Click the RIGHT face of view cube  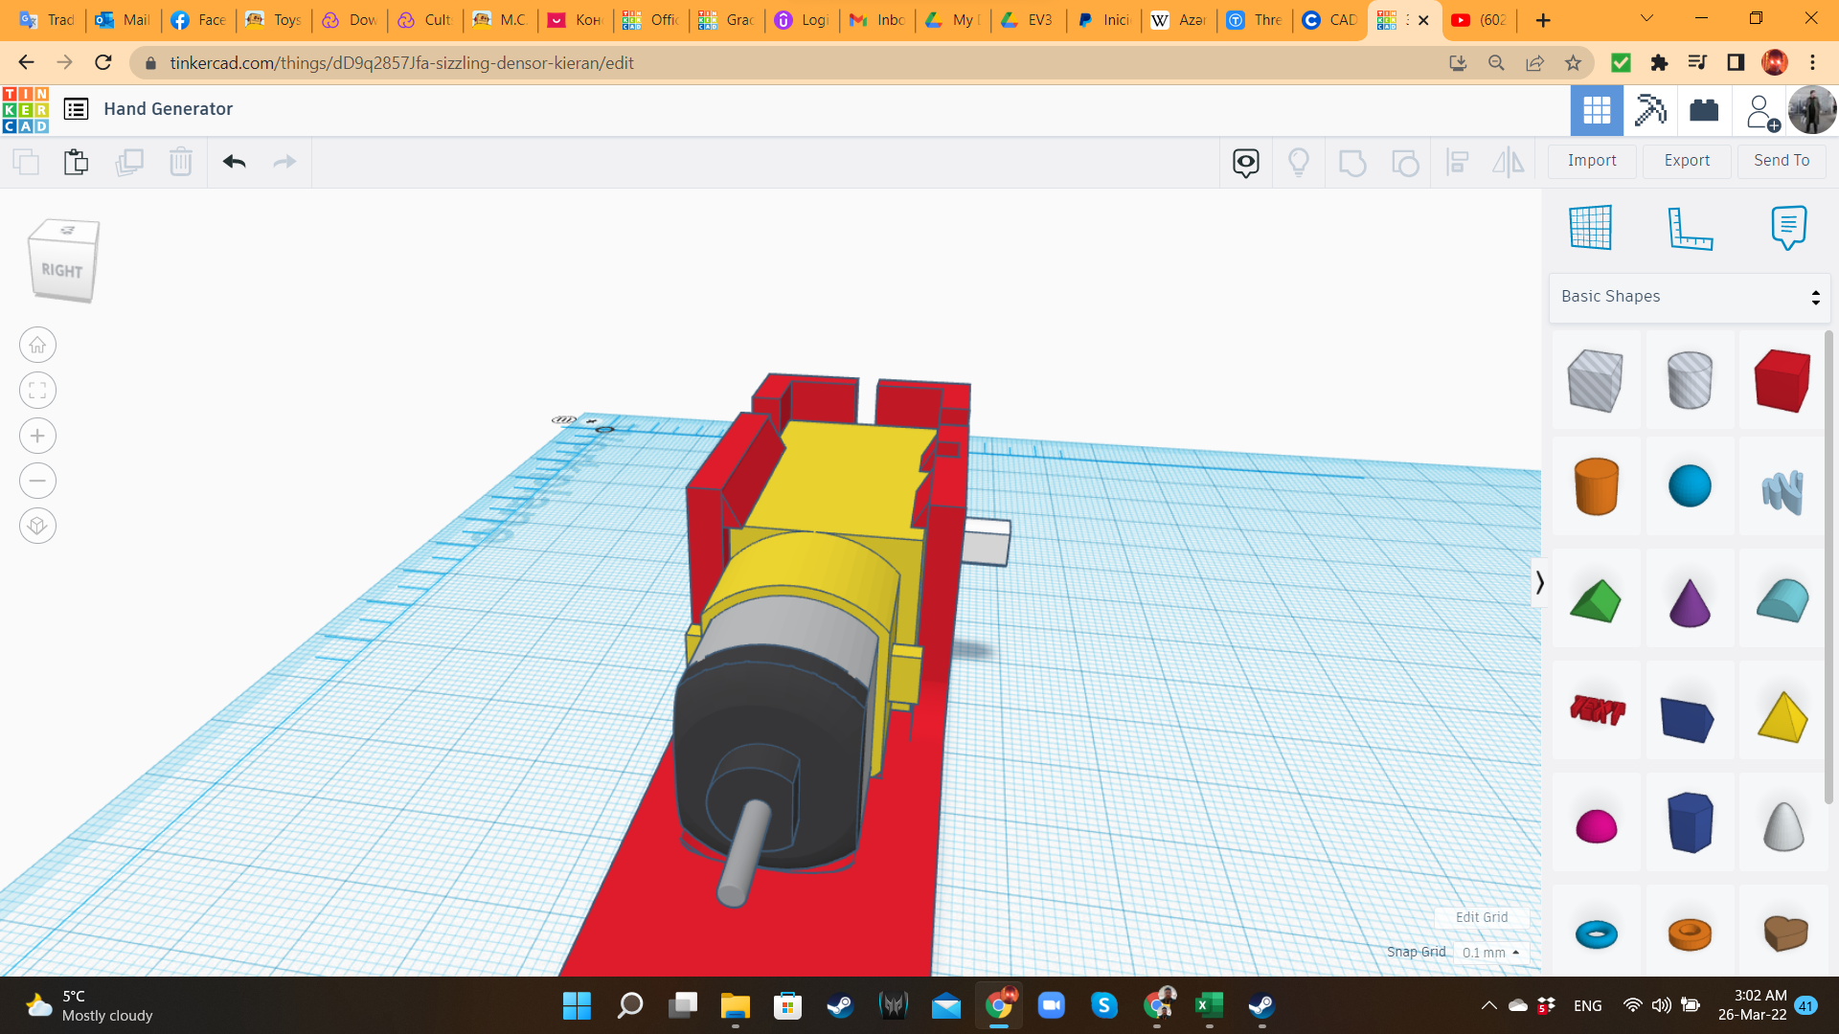coord(62,271)
